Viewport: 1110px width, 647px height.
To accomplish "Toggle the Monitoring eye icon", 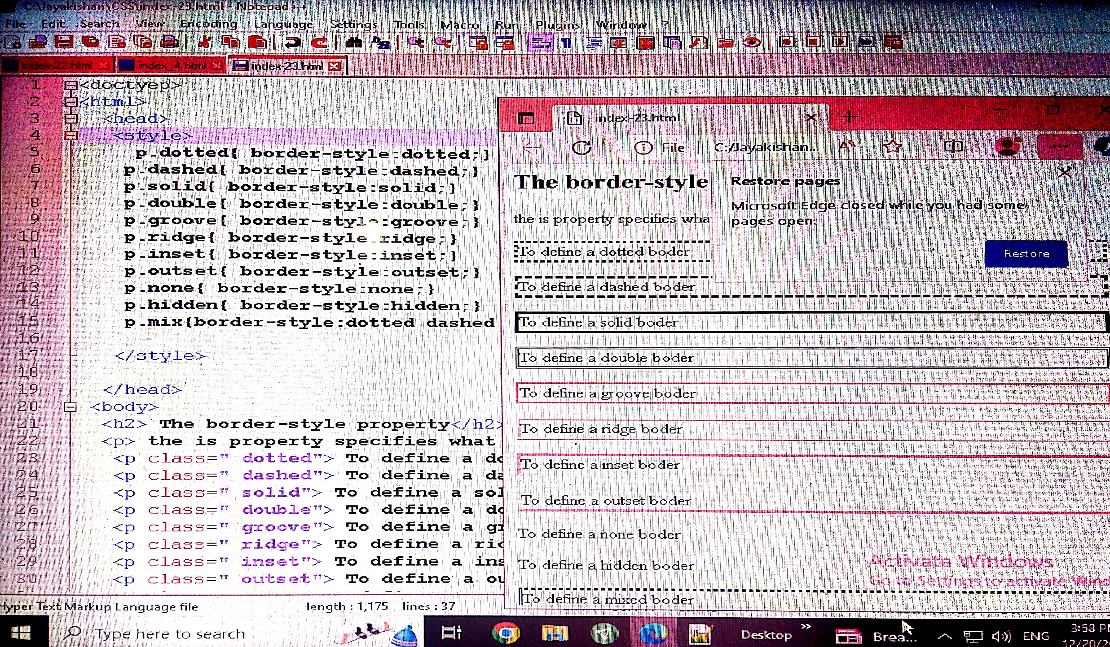I will (x=751, y=43).
